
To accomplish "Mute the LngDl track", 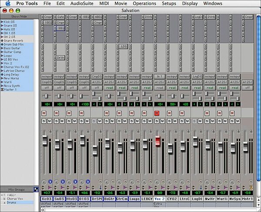I will click(200, 121).
